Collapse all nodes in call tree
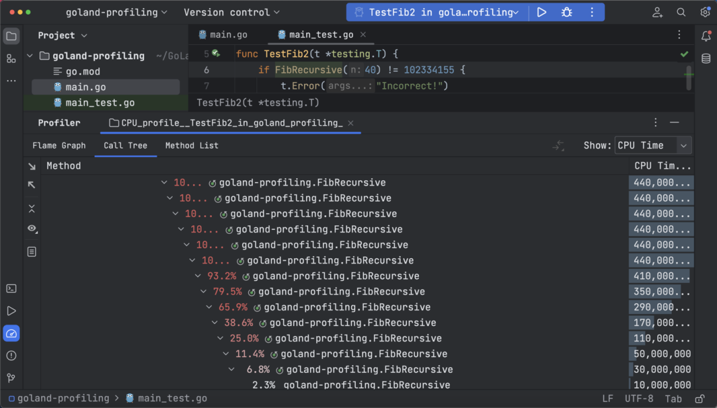Image resolution: width=717 pixels, height=408 pixels. pos(32,185)
